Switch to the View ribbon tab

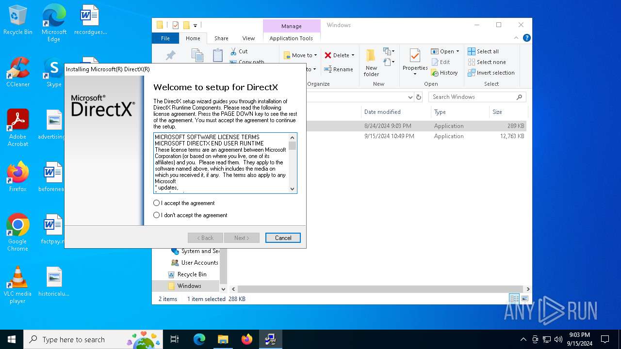tap(248, 38)
